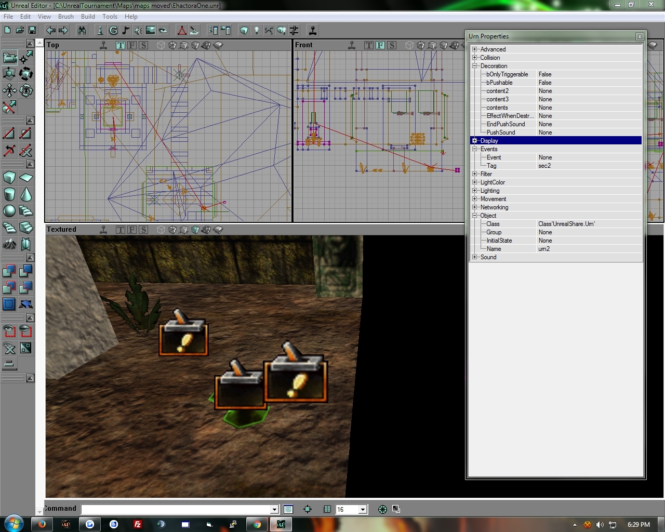Open the Sound browser

[138, 30]
